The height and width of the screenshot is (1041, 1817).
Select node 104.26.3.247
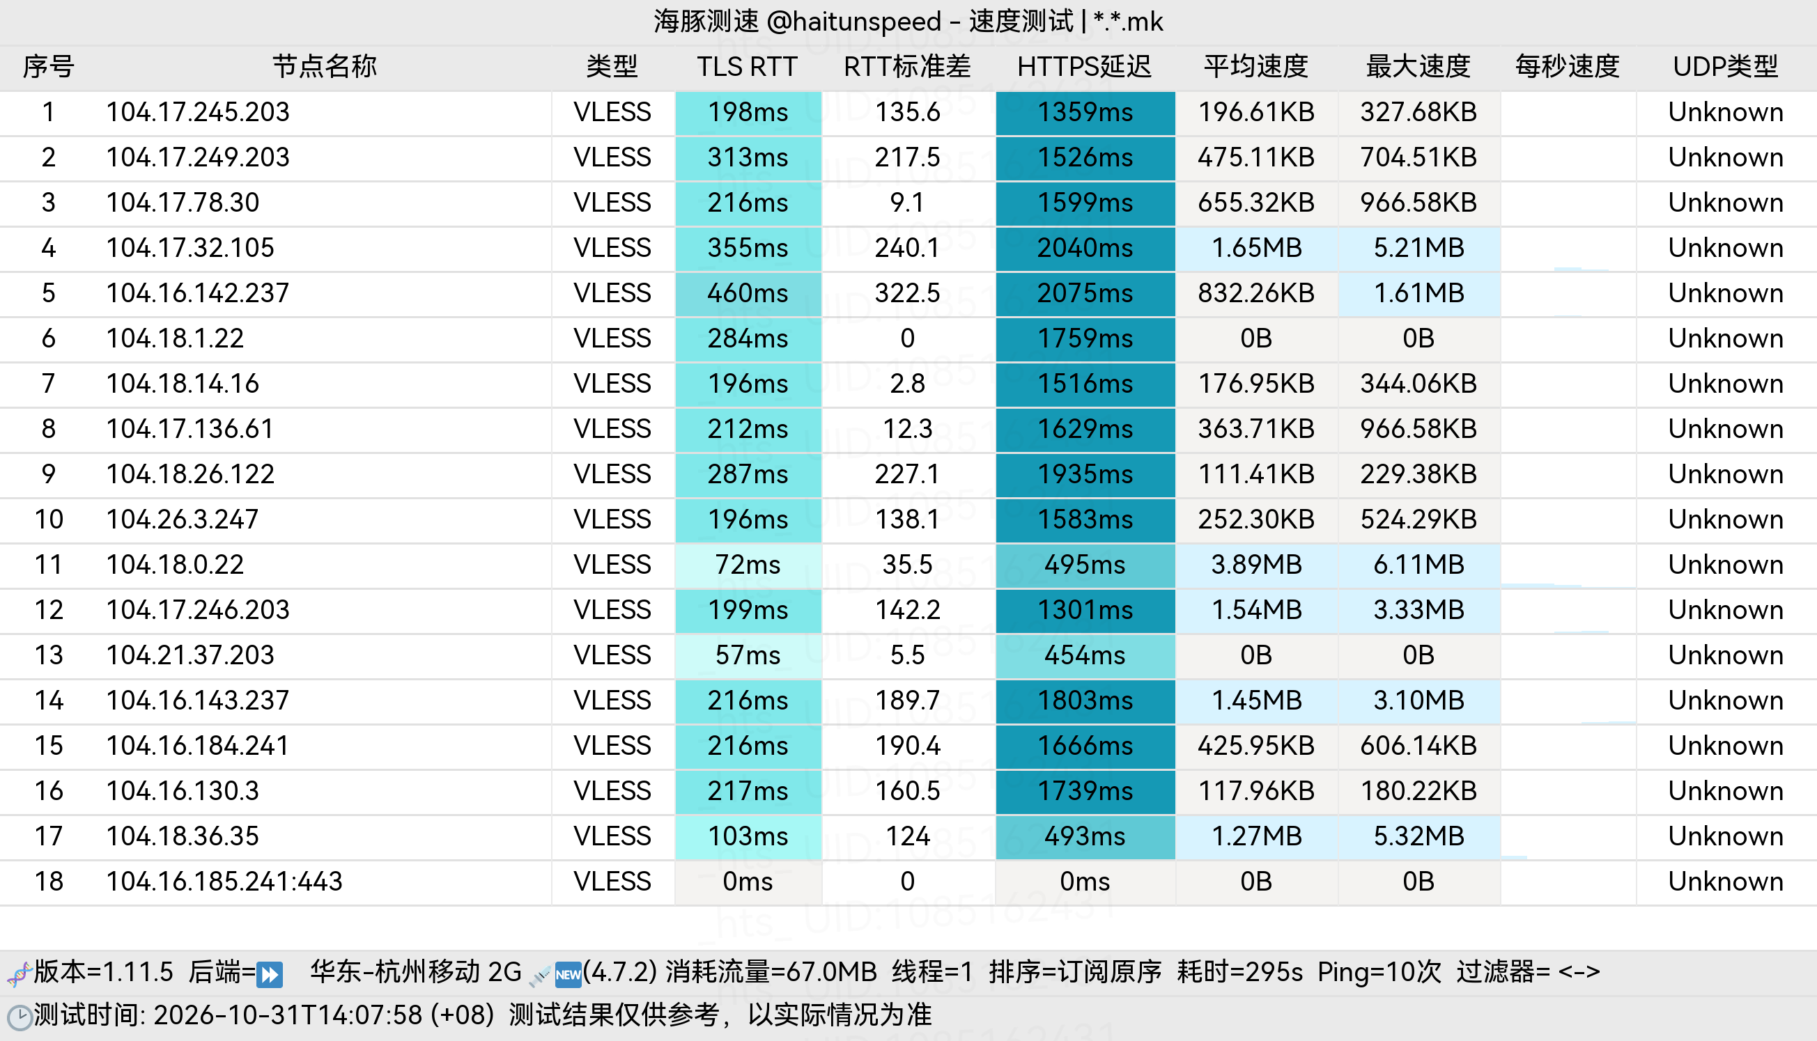point(182,519)
